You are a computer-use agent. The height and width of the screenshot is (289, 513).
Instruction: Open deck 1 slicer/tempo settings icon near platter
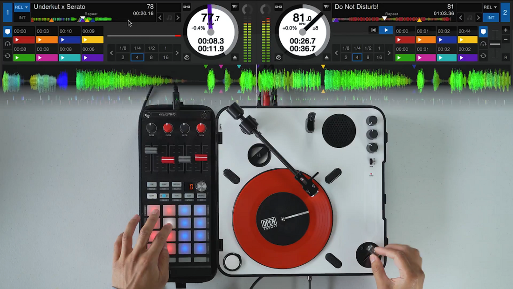coord(187,57)
